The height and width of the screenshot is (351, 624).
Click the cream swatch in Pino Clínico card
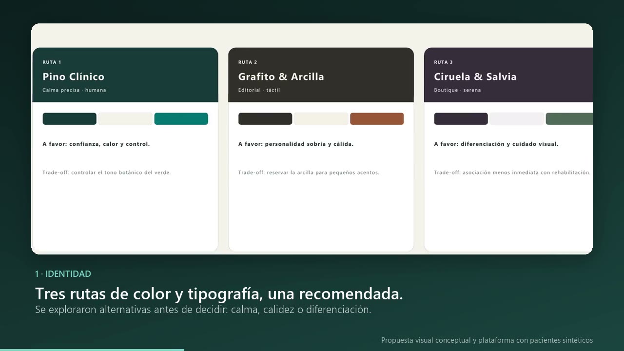pos(125,119)
